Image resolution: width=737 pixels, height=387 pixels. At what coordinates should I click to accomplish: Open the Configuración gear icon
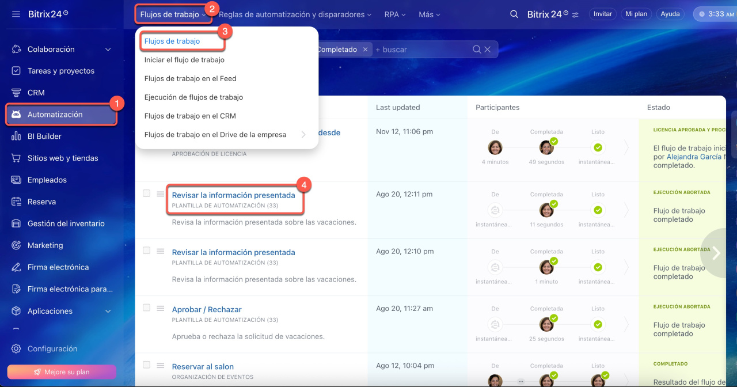click(16, 349)
